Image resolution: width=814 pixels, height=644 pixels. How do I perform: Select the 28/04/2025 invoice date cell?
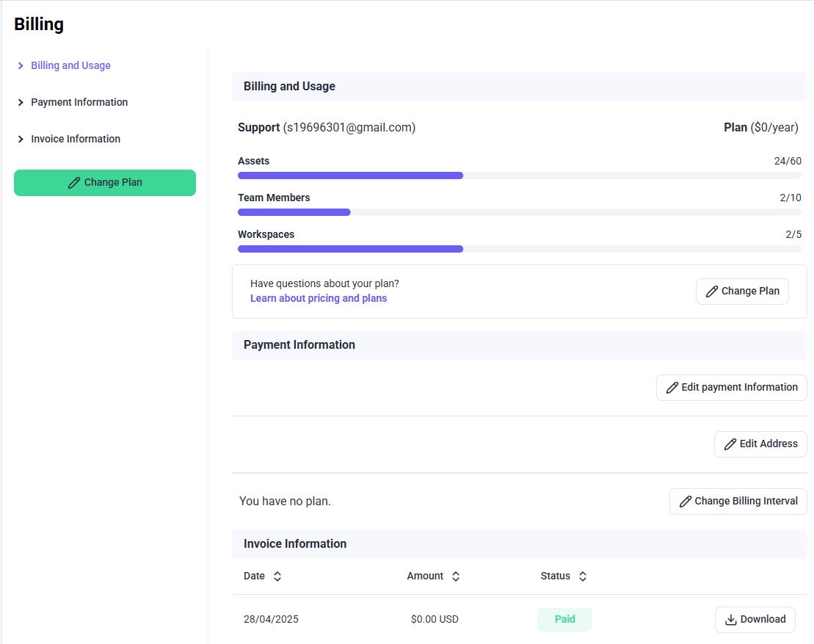point(271,619)
